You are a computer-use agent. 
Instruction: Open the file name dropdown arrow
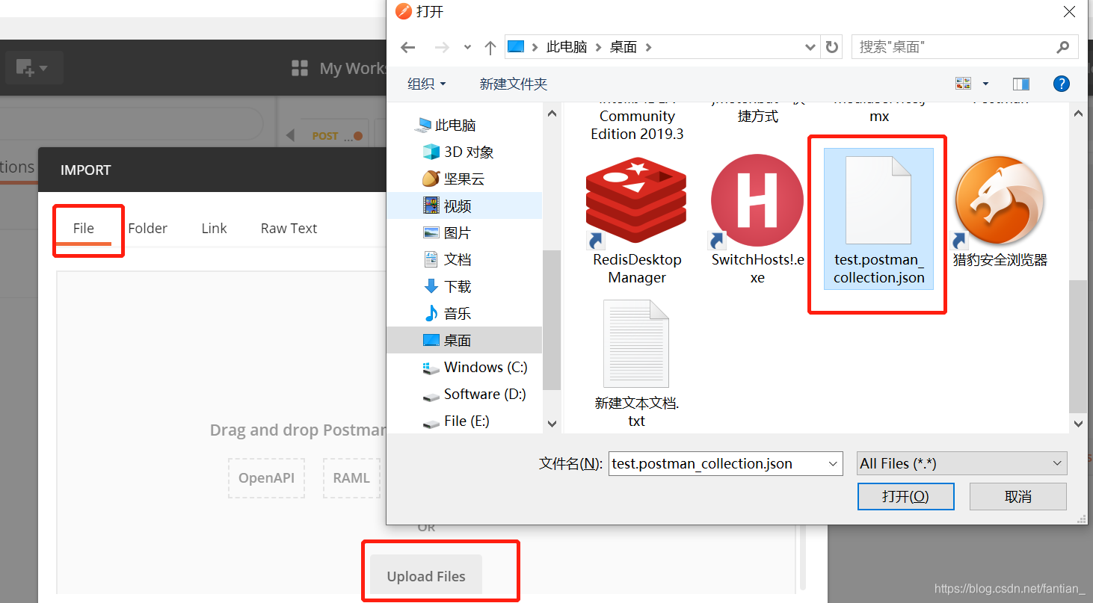coord(834,463)
